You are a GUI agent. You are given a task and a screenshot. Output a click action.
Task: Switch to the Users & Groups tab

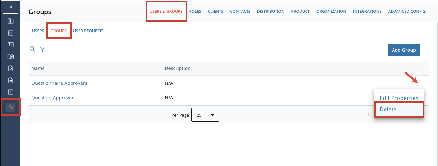[x=166, y=11]
